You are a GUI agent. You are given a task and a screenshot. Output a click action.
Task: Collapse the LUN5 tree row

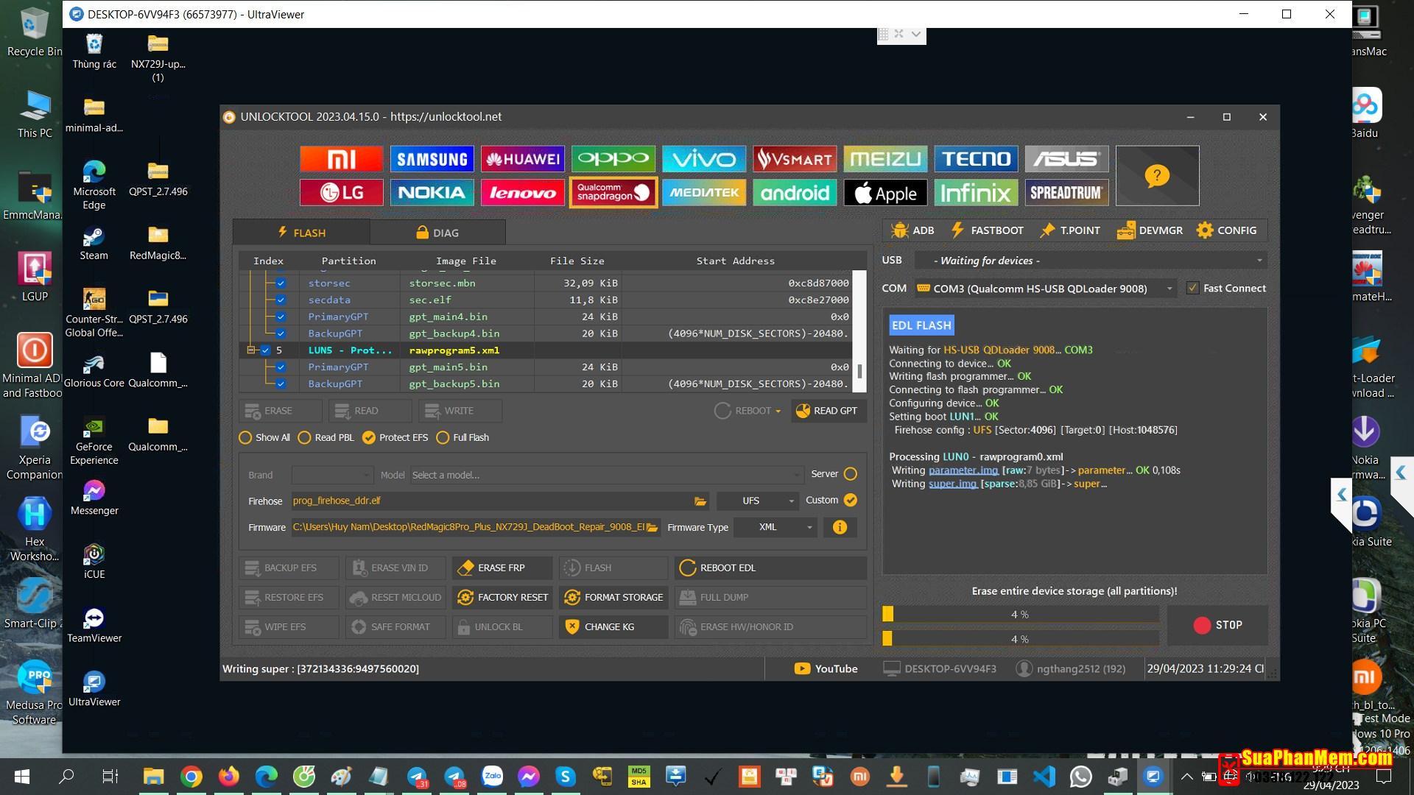(x=250, y=350)
